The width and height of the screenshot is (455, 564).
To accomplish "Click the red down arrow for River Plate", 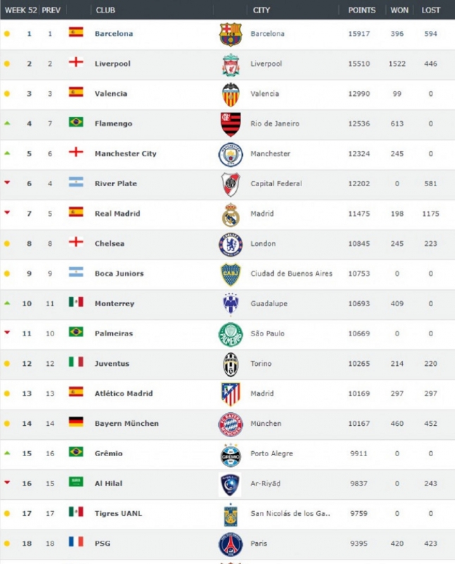I will click(7, 183).
